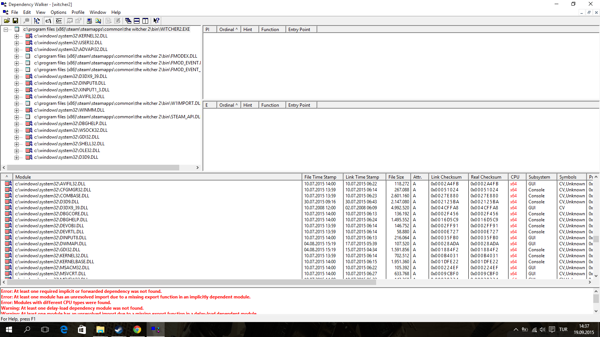This screenshot has width=600, height=337.
Task: Click the Dependency Walker taskbar icon
Action: pos(155,330)
